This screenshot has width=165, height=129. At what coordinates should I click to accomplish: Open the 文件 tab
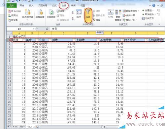(x=12, y=6)
